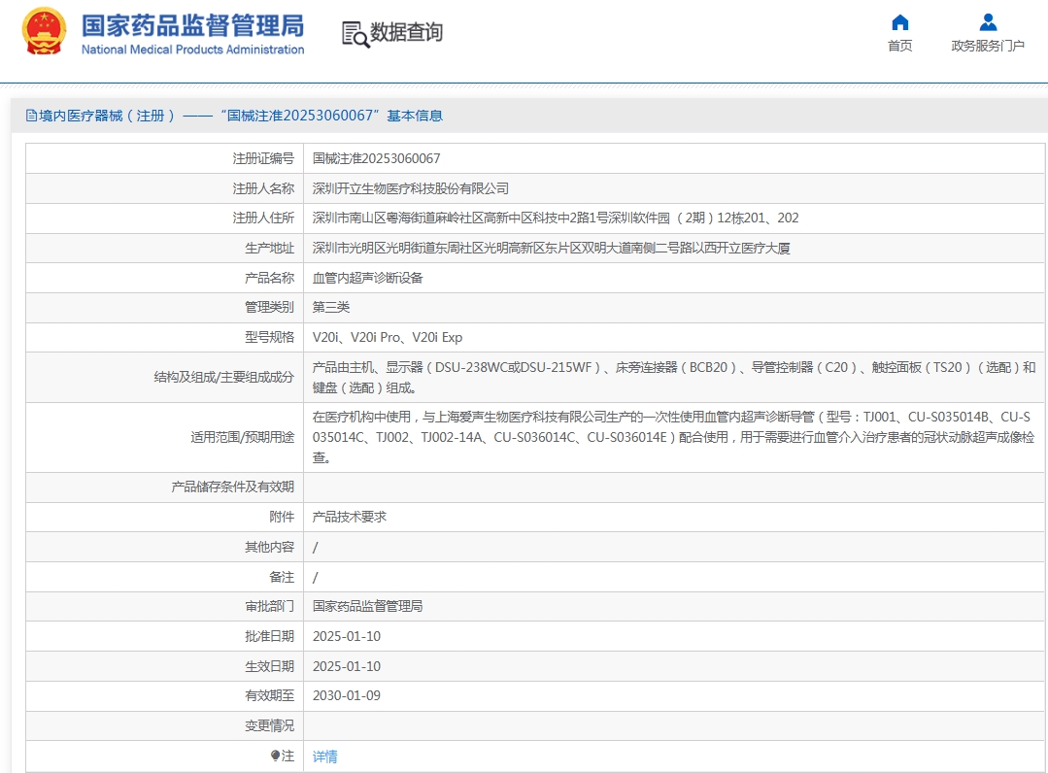This screenshot has width=1048, height=773.
Task: Open the 数据查询 search icon
Action: pos(355,34)
